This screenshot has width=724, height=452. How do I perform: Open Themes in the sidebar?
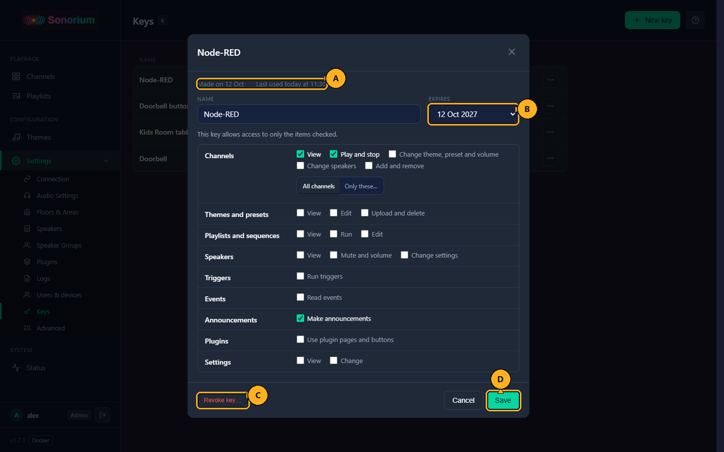pyautogui.click(x=60, y=137)
